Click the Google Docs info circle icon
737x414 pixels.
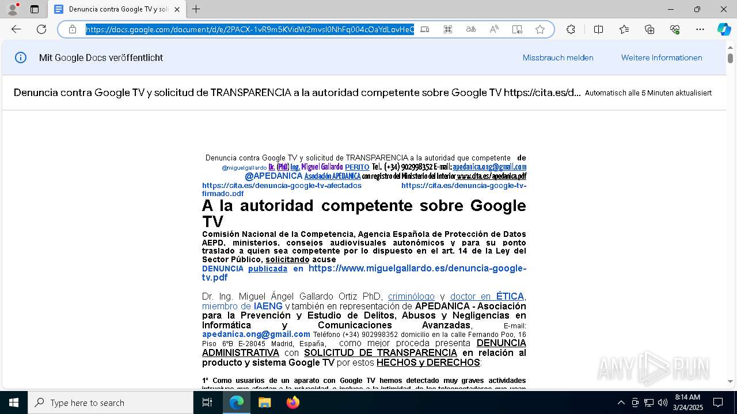[21, 57]
